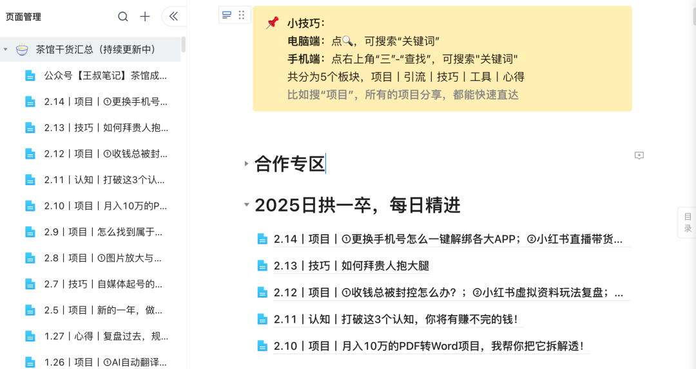Click the 2025日拱一卒，每日精进 heading
The height and width of the screenshot is (369, 696).
click(357, 205)
